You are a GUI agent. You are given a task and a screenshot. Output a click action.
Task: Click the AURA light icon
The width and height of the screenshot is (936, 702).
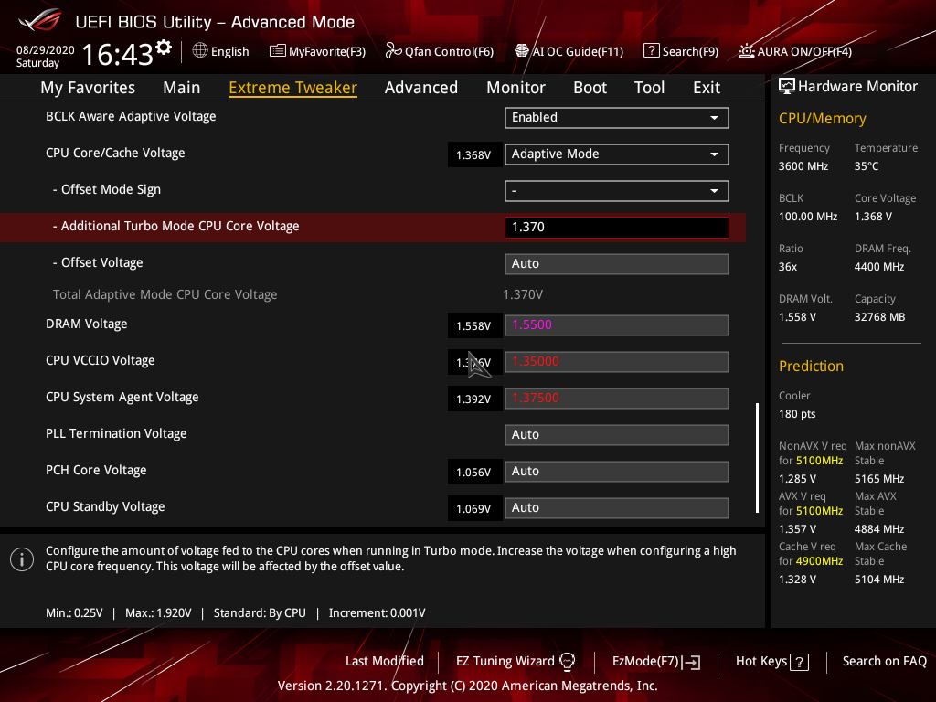click(747, 51)
